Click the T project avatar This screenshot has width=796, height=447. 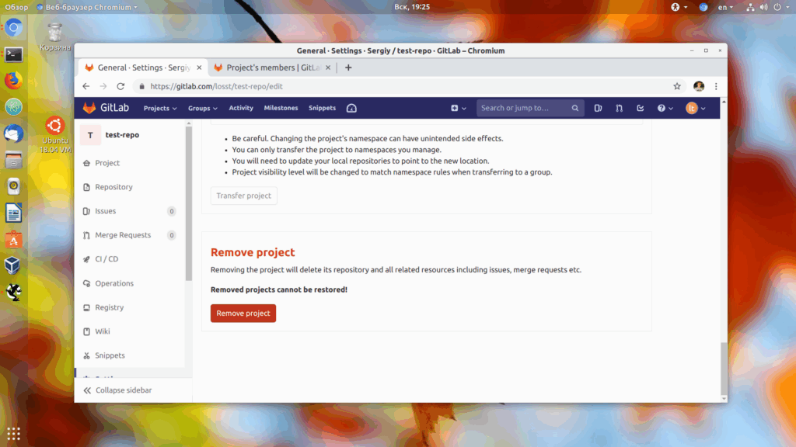pyautogui.click(x=90, y=135)
